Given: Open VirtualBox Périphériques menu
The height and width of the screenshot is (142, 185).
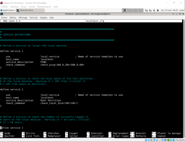Looking at the screenshot, I should point(44,7).
